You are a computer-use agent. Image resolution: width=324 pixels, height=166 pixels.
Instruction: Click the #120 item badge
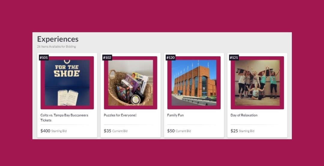point(171,58)
